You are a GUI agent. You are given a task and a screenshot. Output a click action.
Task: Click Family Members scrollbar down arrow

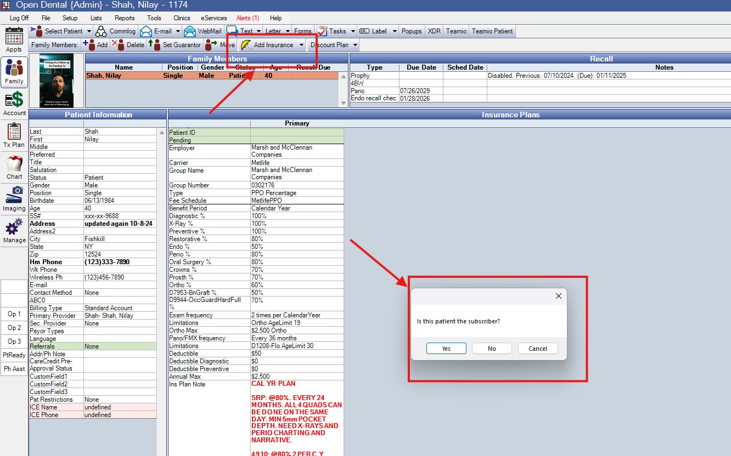coord(344,103)
